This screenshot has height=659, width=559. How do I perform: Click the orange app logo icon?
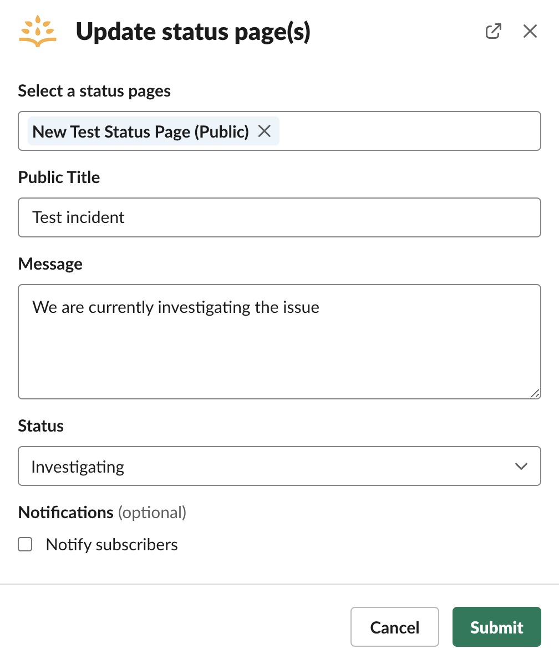point(38,31)
